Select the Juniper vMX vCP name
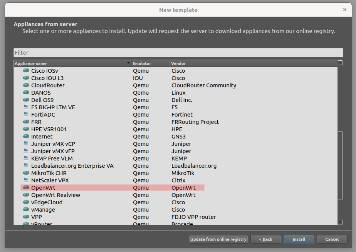The width and height of the screenshot is (356, 252). click(53, 144)
